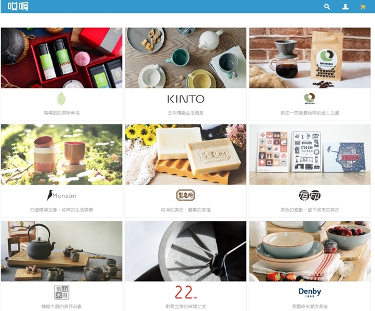Open the cast iron teapot photo
Screen dimensions: 375x311
(x=61, y=251)
